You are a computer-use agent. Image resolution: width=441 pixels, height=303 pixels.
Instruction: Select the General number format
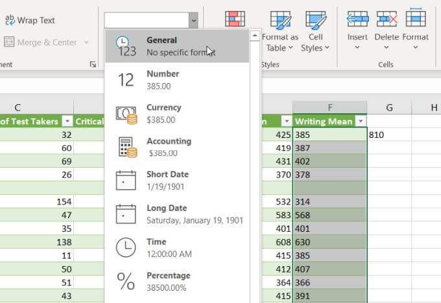point(176,46)
